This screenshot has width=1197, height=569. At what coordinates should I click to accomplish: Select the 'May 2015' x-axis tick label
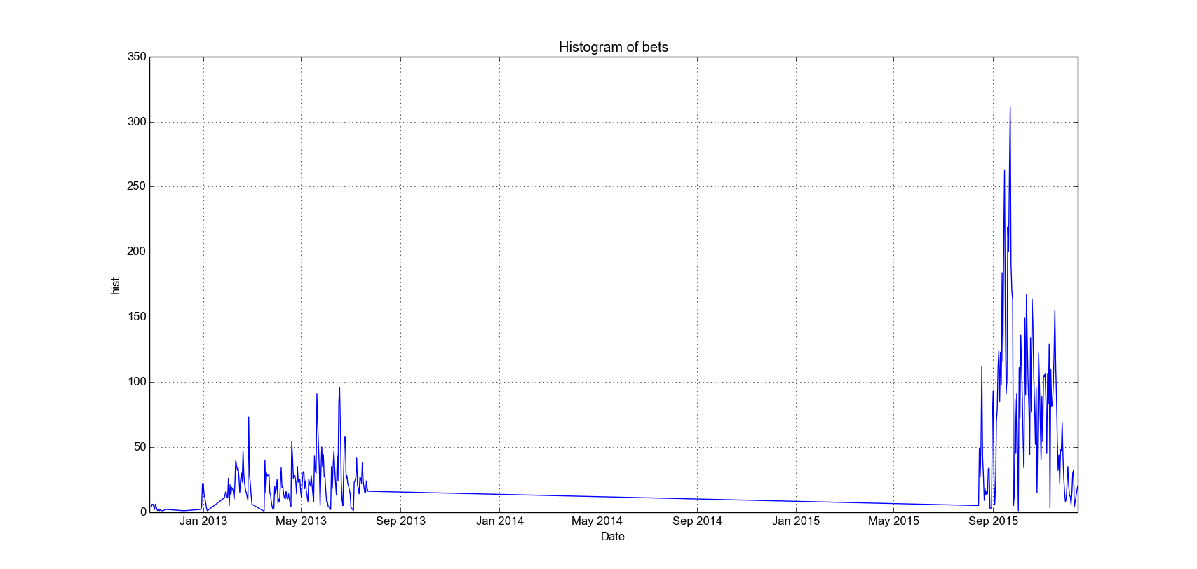[x=893, y=521]
